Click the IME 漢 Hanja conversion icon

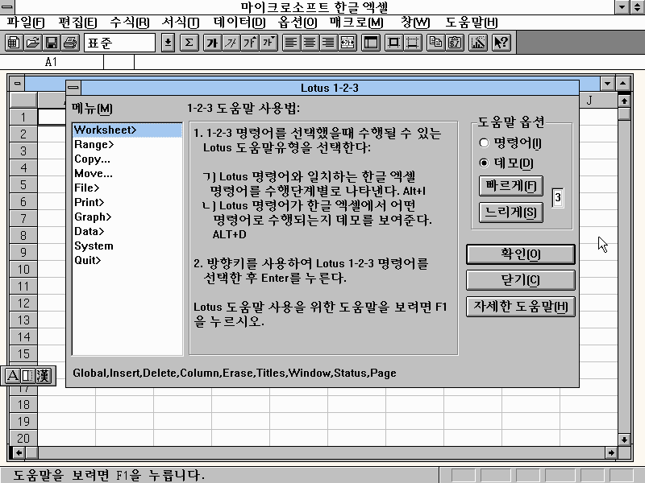coord(44,375)
